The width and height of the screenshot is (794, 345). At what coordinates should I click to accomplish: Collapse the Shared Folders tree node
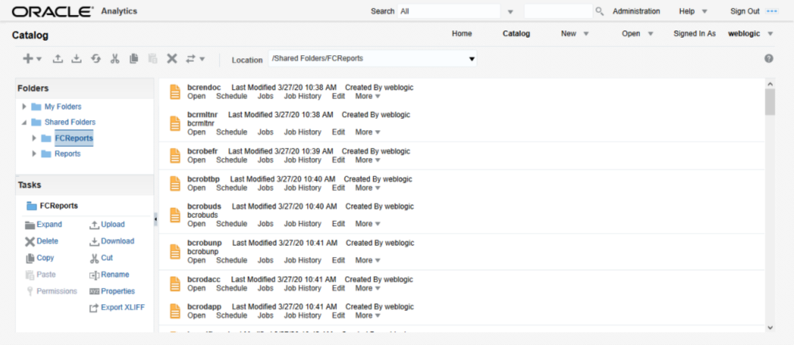coord(24,122)
